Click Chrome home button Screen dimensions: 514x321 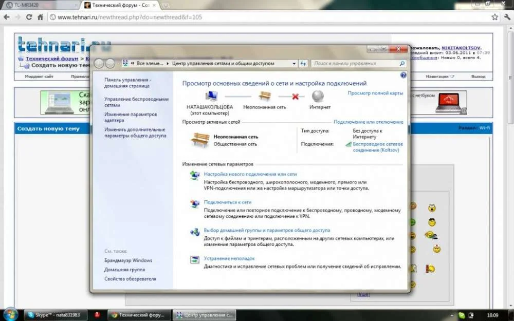tap(40, 17)
